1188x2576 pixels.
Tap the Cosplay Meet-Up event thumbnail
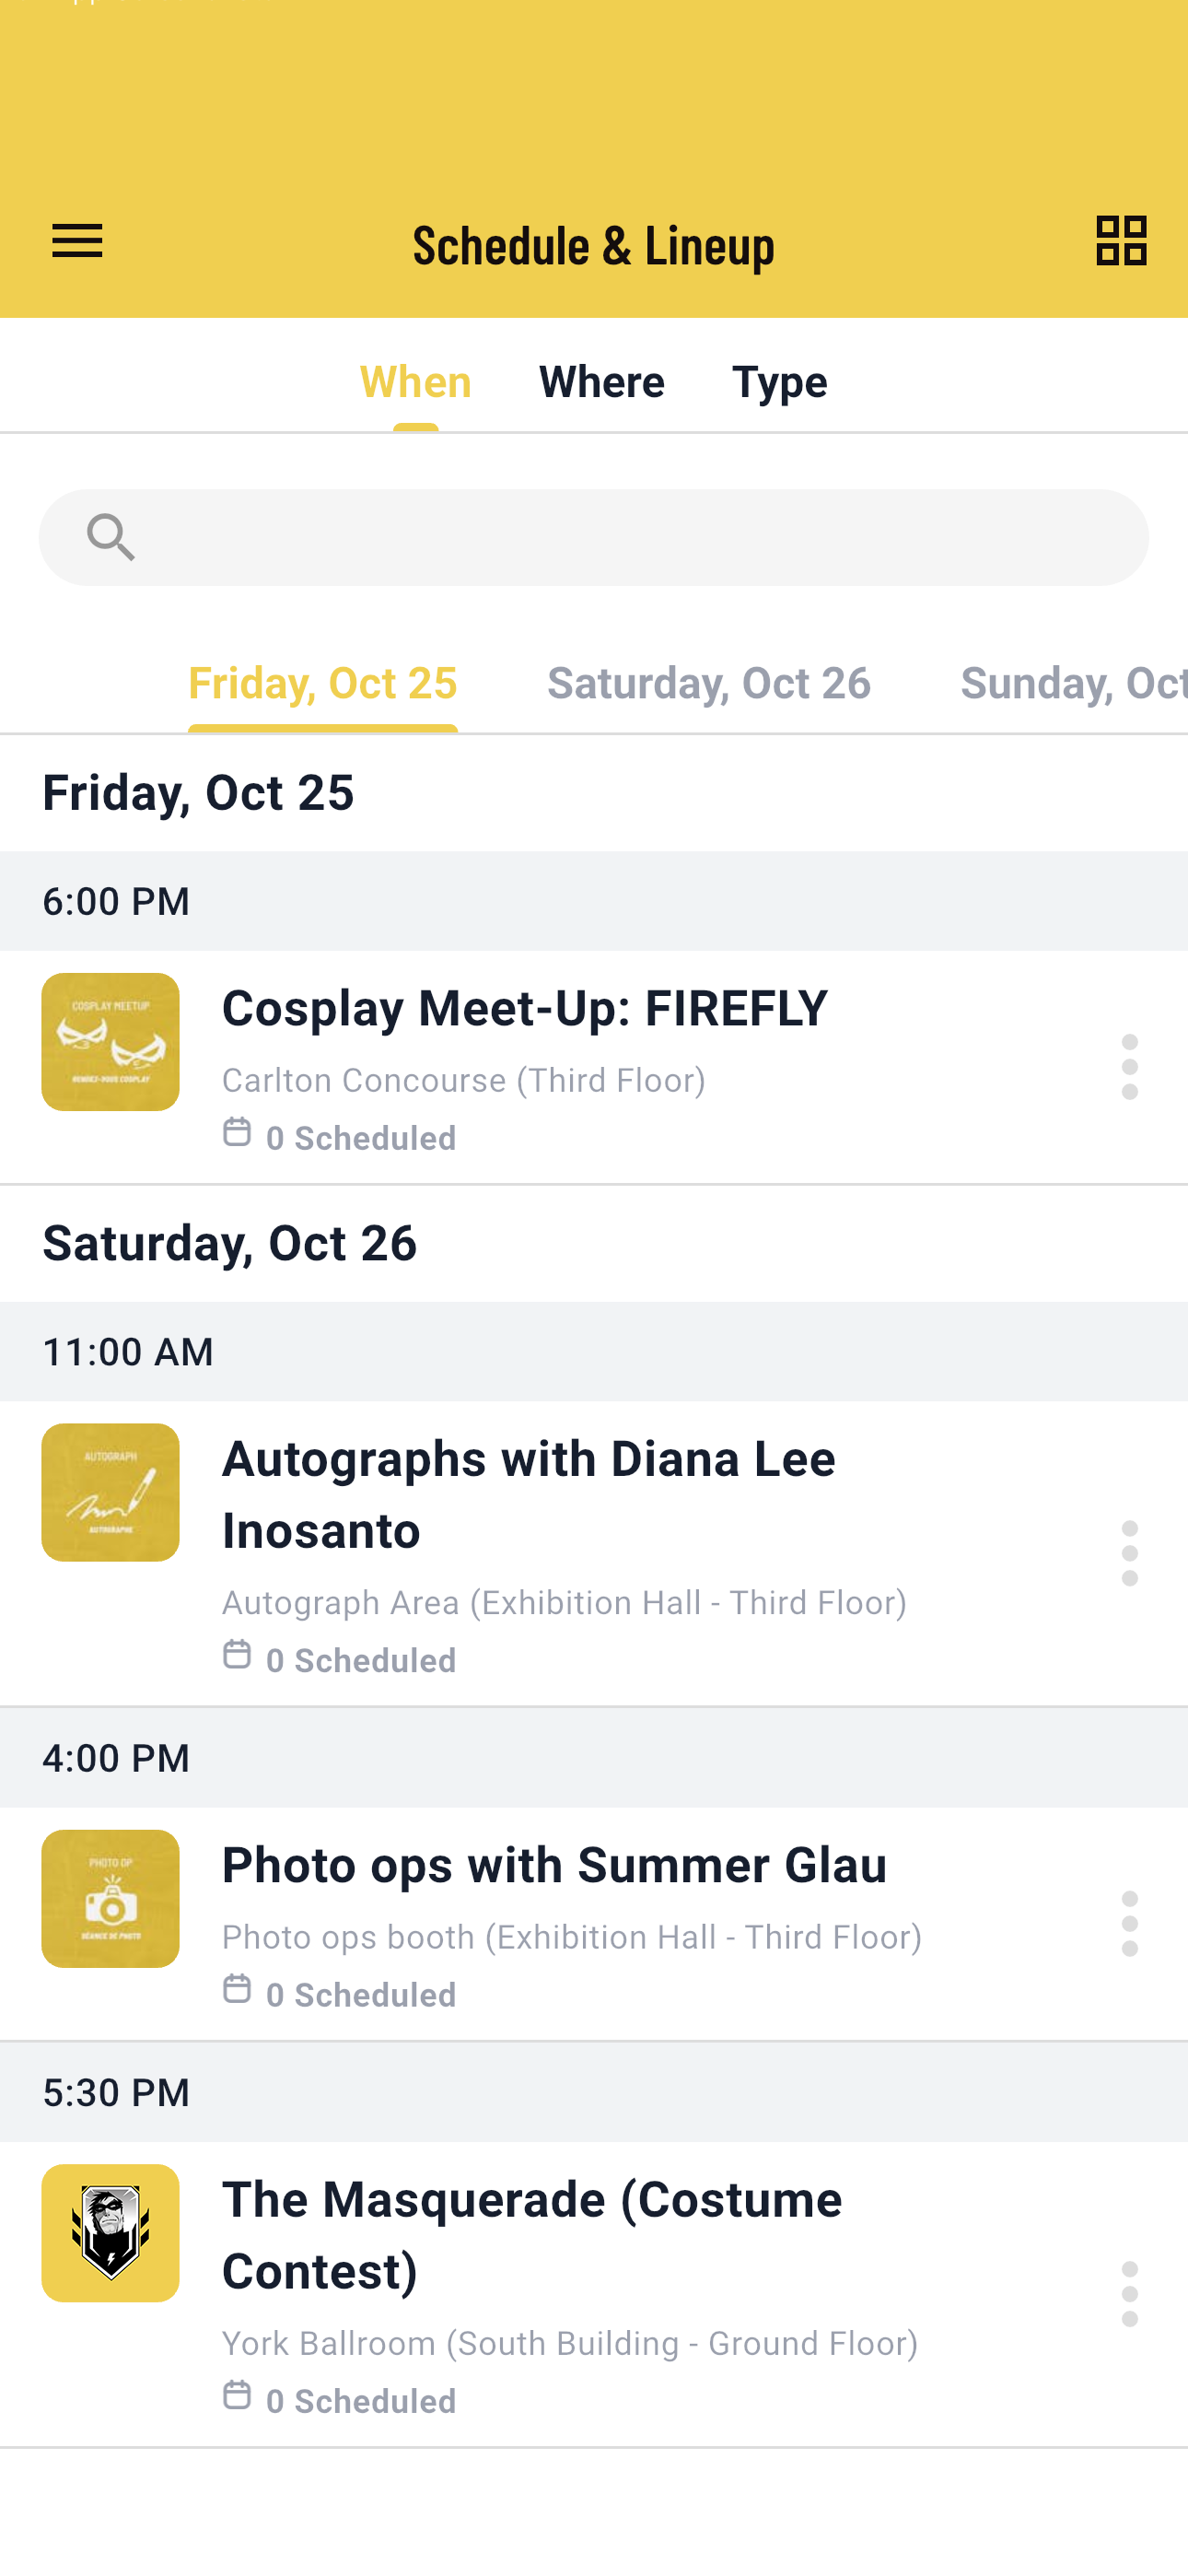[110, 1041]
